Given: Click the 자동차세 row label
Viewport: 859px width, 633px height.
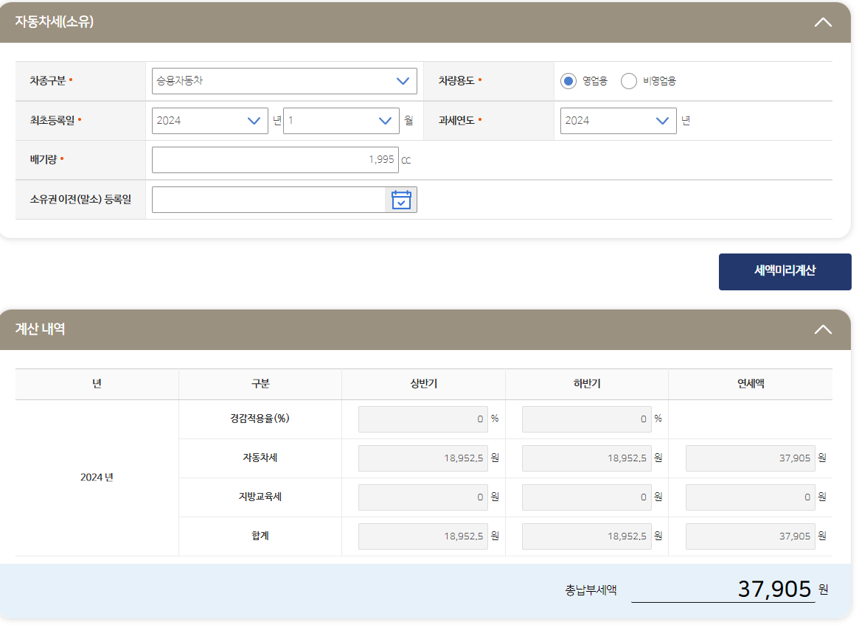Looking at the screenshot, I should [x=260, y=458].
